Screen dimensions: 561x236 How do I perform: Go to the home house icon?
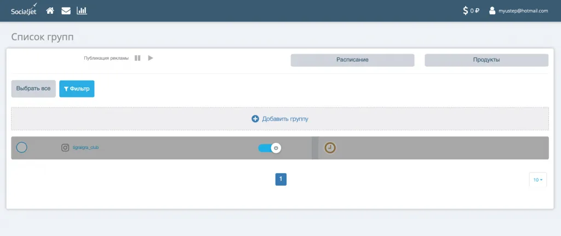[50, 11]
